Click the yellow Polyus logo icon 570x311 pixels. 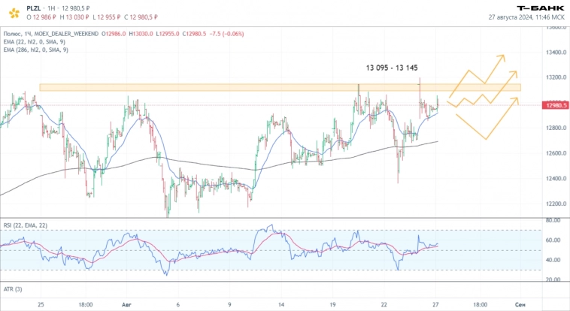tap(12, 11)
